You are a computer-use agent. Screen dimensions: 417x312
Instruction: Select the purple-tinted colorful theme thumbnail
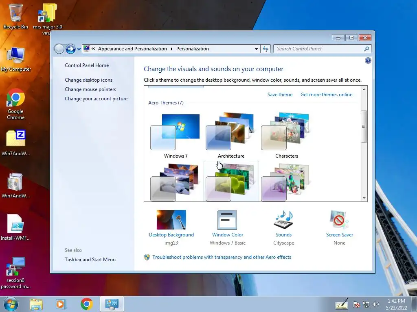pyautogui.click(x=285, y=182)
